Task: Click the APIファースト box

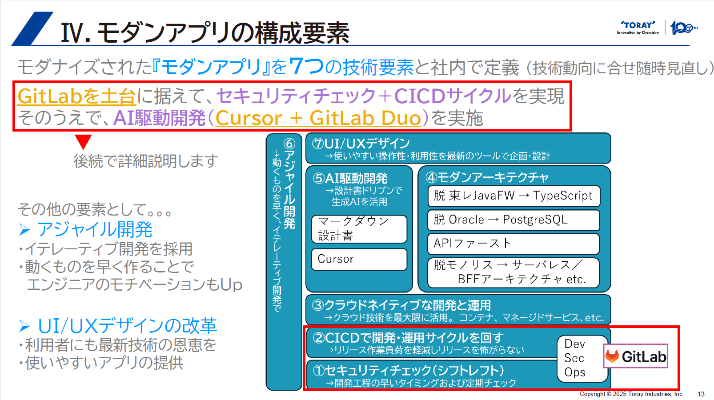Action: 513,244
